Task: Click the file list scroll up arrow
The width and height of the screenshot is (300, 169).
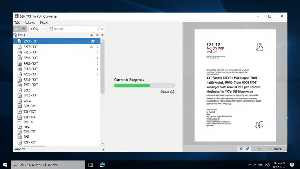Action: click(x=103, y=40)
